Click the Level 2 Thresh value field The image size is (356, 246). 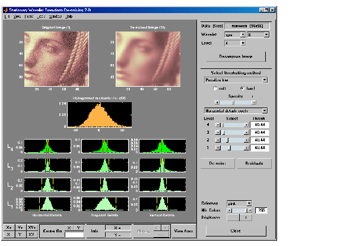(x=259, y=140)
